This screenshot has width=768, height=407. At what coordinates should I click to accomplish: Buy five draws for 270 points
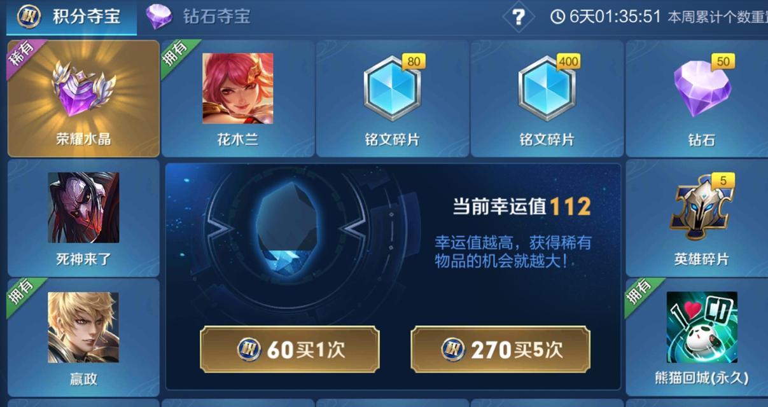pos(500,349)
